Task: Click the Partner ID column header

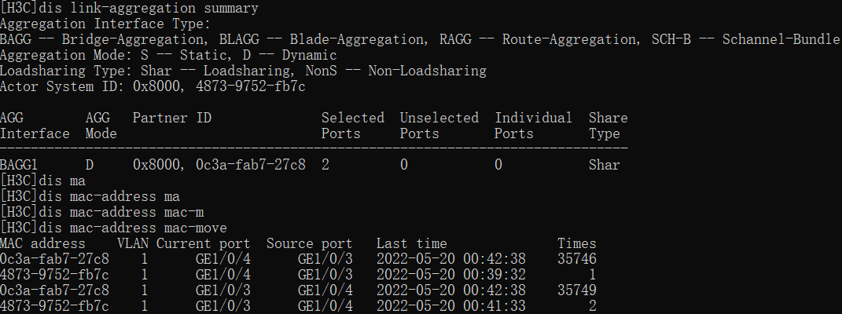Action: [171, 118]
